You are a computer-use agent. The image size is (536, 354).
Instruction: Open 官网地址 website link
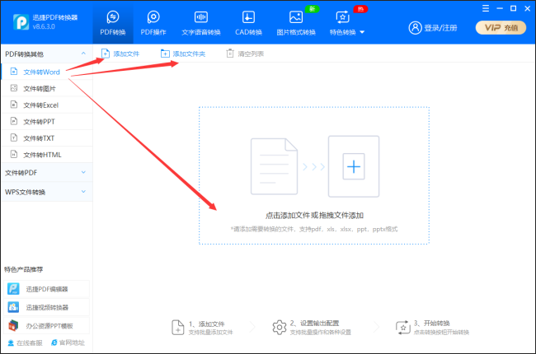click(68, 342)
